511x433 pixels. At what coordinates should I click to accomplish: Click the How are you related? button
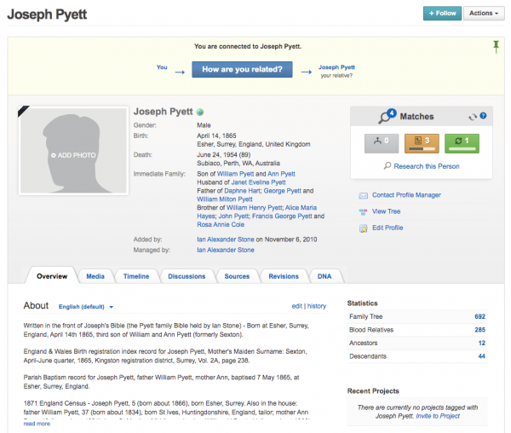[x=242, y=69]
